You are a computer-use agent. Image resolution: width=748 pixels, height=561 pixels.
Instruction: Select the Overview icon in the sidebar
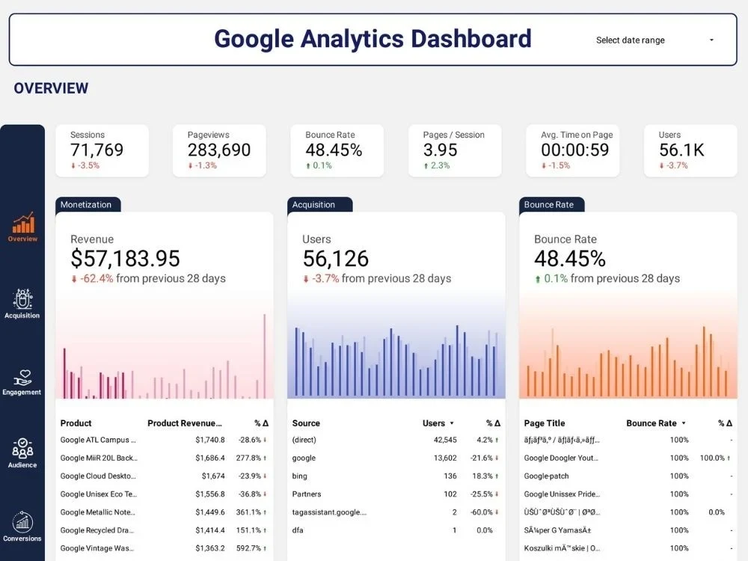pyautogui.click(x=22, y=228)
